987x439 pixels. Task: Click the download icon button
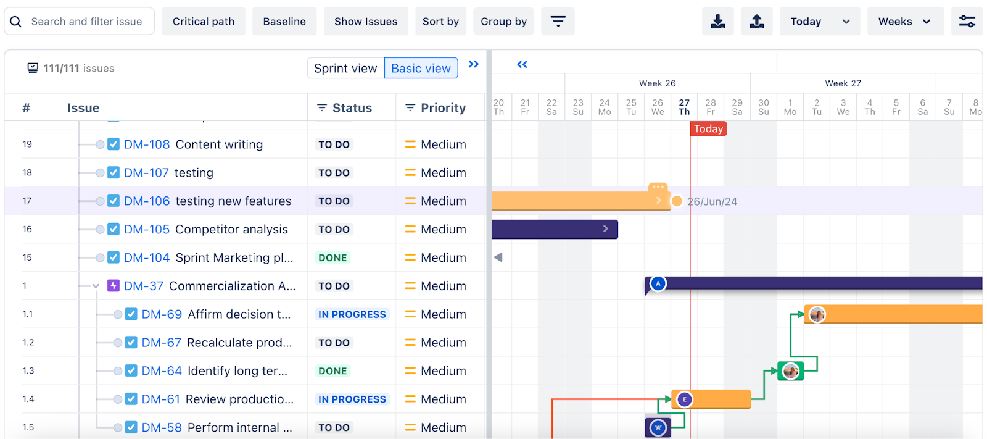pyautogui.click(x=717, y=22)
